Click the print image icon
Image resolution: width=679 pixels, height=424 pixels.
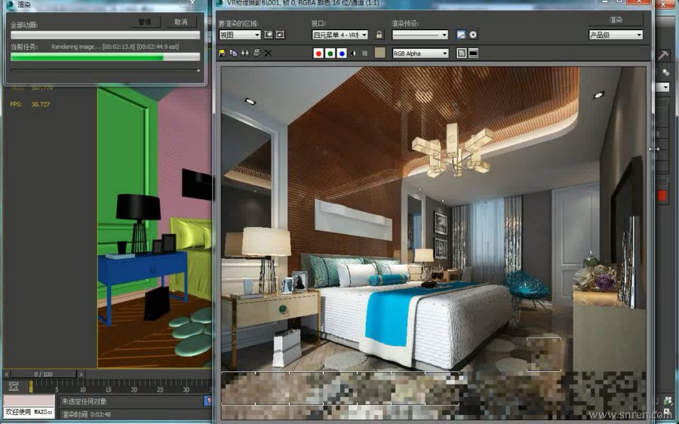coord(257,53)
